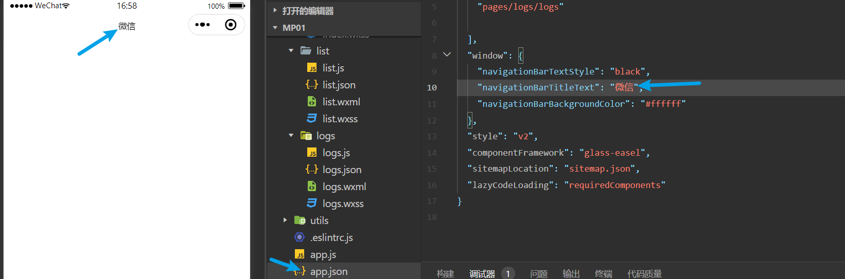Click the simulator Wi-Fi signal icon
The height and width of the screenshot is (279, 845).
point(66,6)
